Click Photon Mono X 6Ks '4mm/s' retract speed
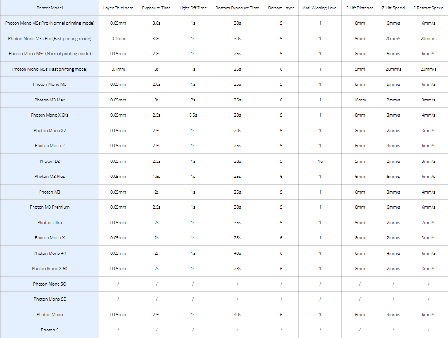Viewport: 448px width, 338px height. tap(428, 115)
